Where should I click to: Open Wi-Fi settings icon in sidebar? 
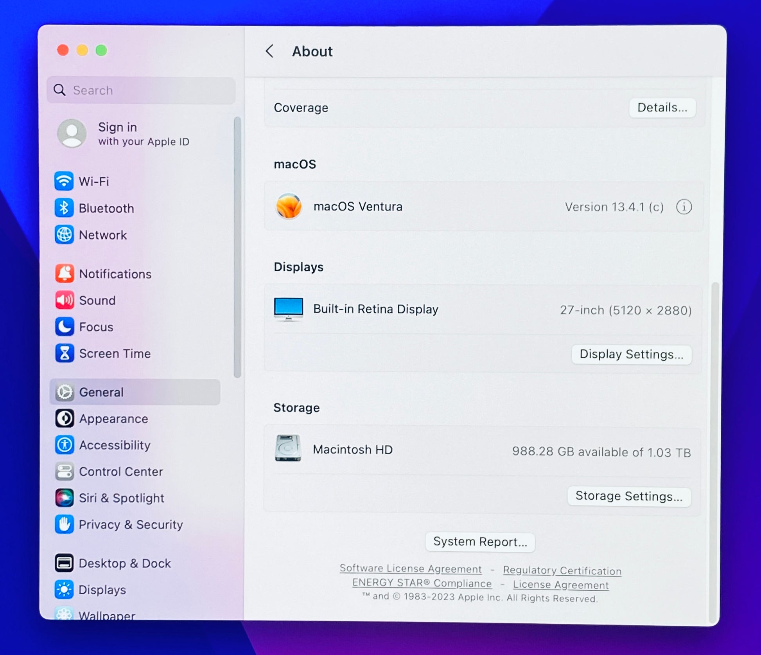click(x=64, y=181)
